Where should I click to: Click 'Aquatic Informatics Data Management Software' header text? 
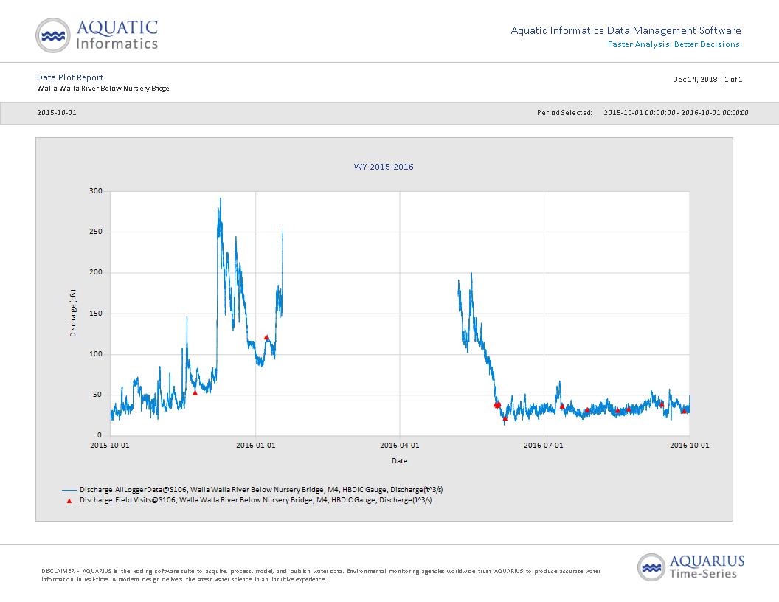[x=626, y=31]
